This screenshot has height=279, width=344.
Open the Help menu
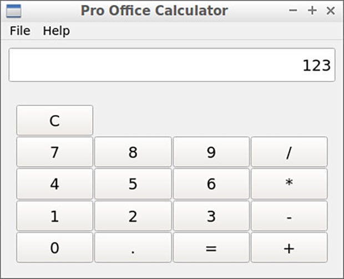[x=56, y=30]
